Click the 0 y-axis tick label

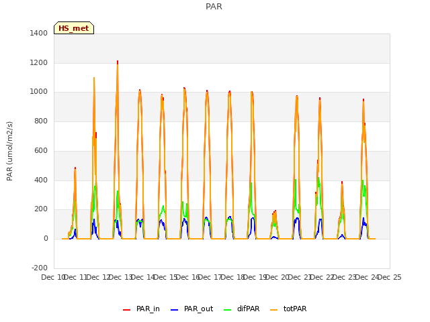coord(46,239)
